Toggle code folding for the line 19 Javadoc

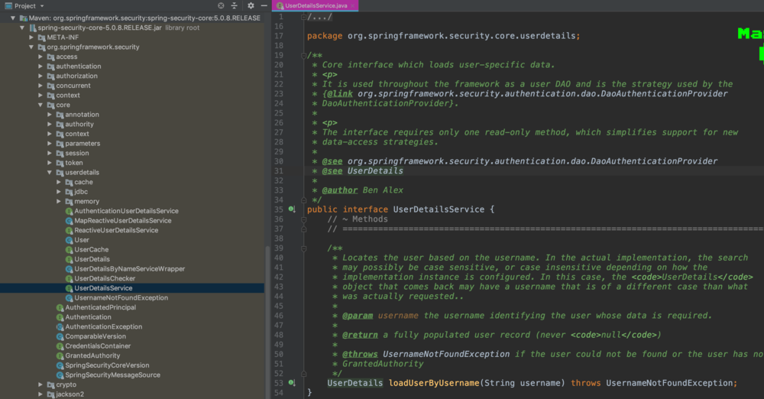[306, 55]
